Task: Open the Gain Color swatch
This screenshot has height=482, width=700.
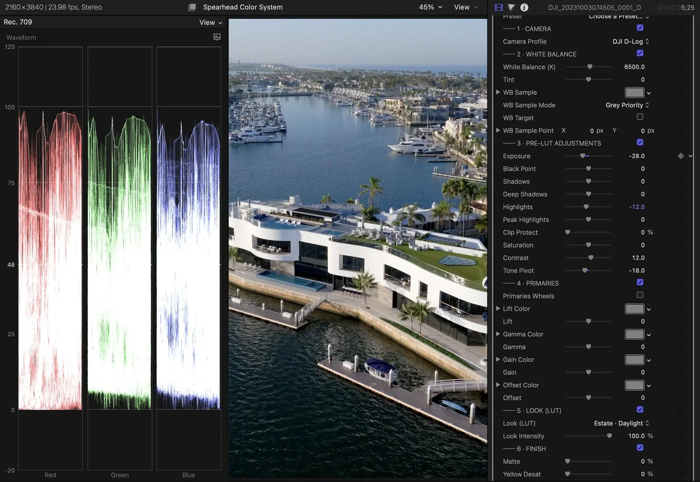Action: pyautogui.click(x=634, y=360)
